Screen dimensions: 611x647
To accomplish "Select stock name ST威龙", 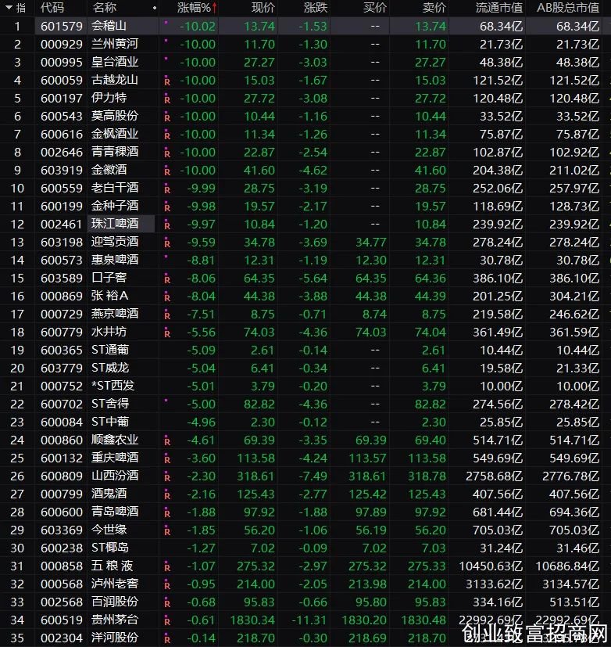I will click(110, 368).
